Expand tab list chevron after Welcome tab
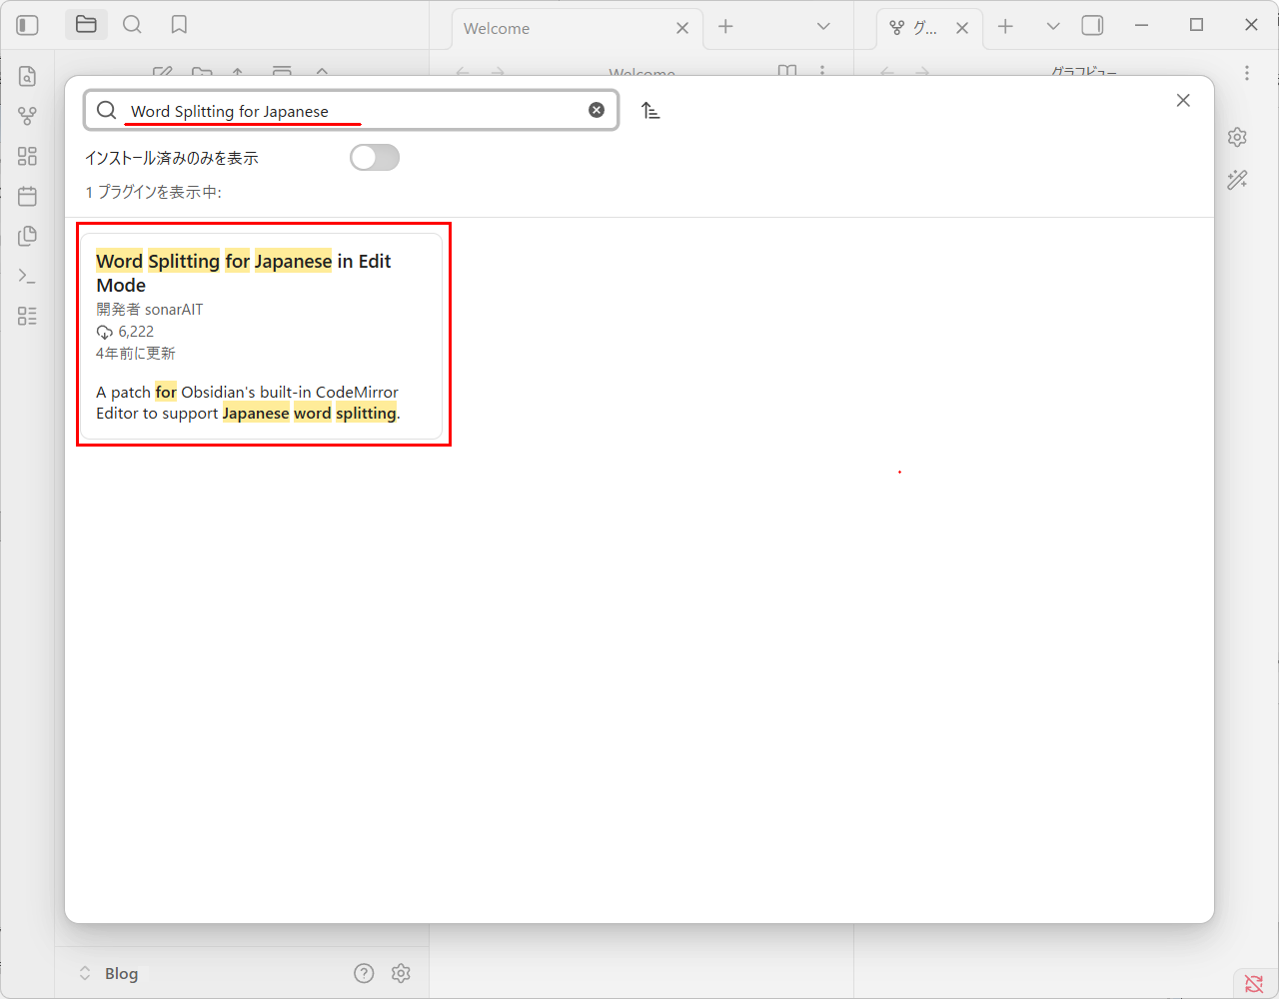Screen dimensions: 1279x999 (823, 27)
